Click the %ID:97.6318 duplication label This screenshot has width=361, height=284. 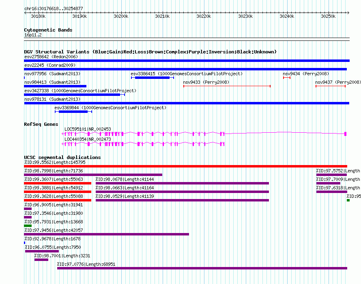pos(338,188)
